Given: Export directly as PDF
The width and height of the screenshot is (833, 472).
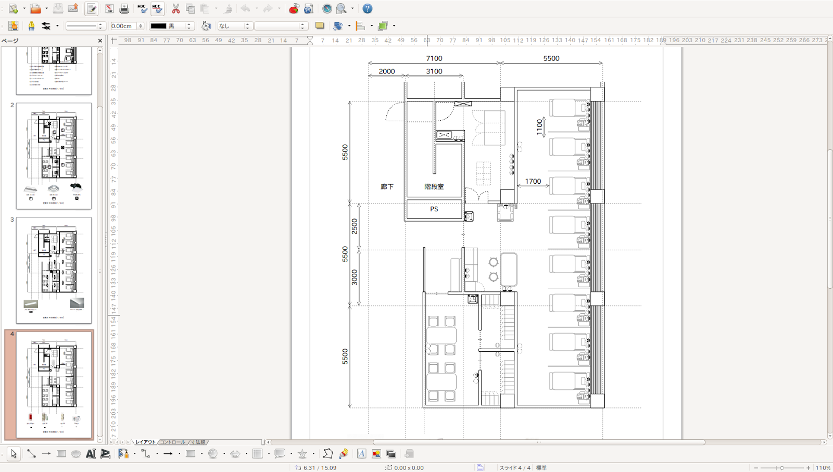Looking at the screenshot, I should (x=109, y=9).
